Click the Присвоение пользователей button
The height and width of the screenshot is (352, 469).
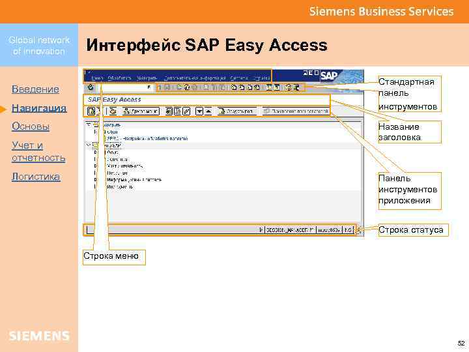296,111
